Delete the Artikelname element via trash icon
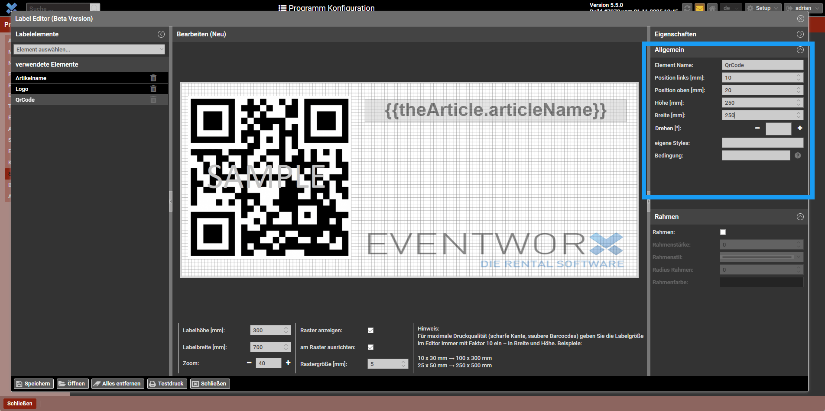 pos(153,78)
